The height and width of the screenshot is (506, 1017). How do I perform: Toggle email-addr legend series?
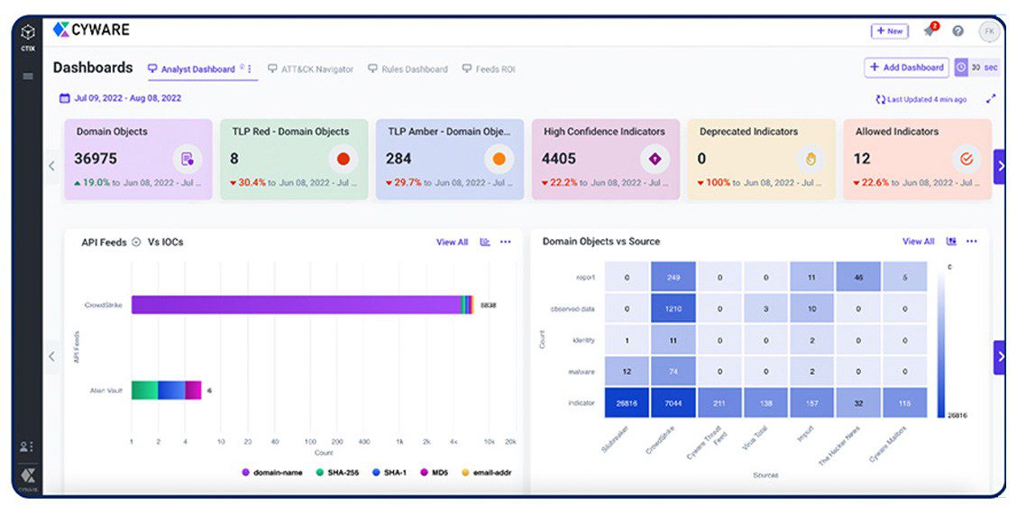point(485,473)
